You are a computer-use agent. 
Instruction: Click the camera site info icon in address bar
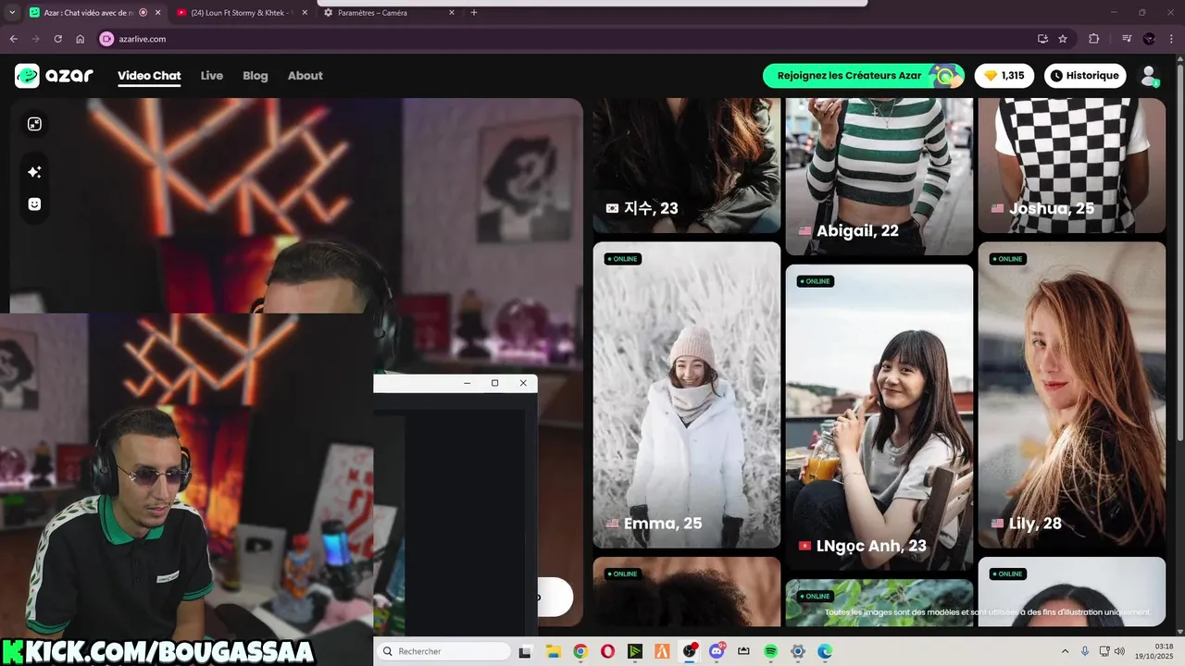tap(106, 39)
